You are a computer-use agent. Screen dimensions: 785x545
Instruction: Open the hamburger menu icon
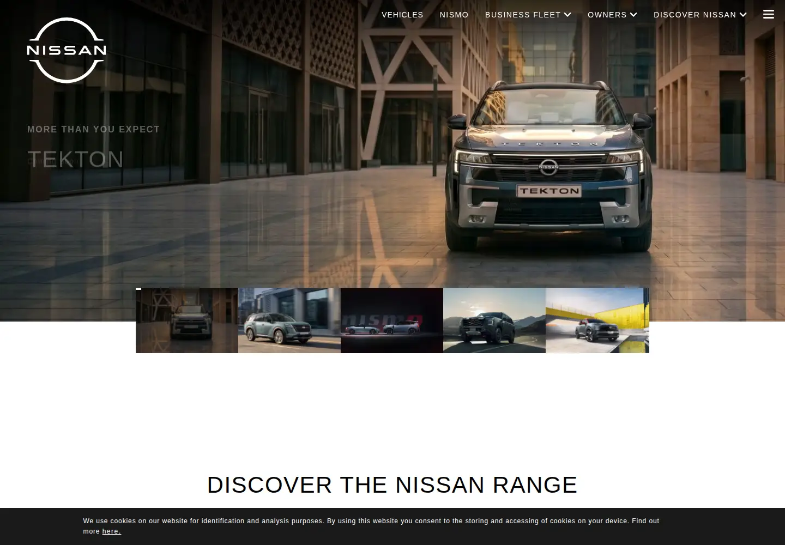(x=769, y=15)
